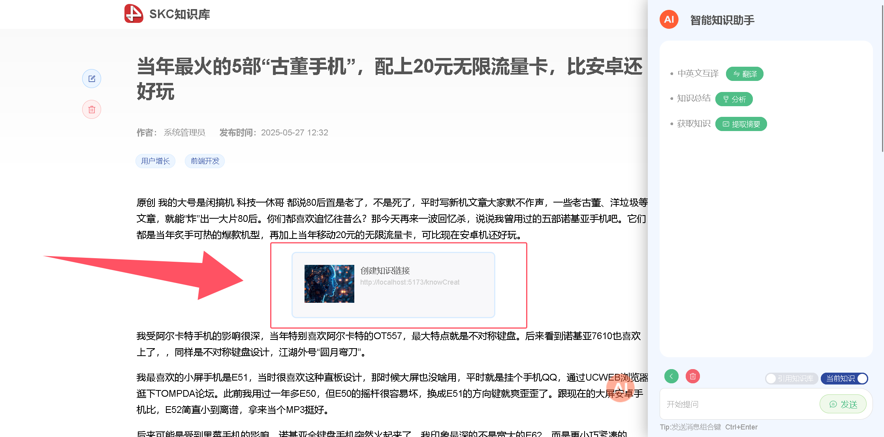884x437 pixels.
Task: Click the 翻译 translate button
Action: 745,74
